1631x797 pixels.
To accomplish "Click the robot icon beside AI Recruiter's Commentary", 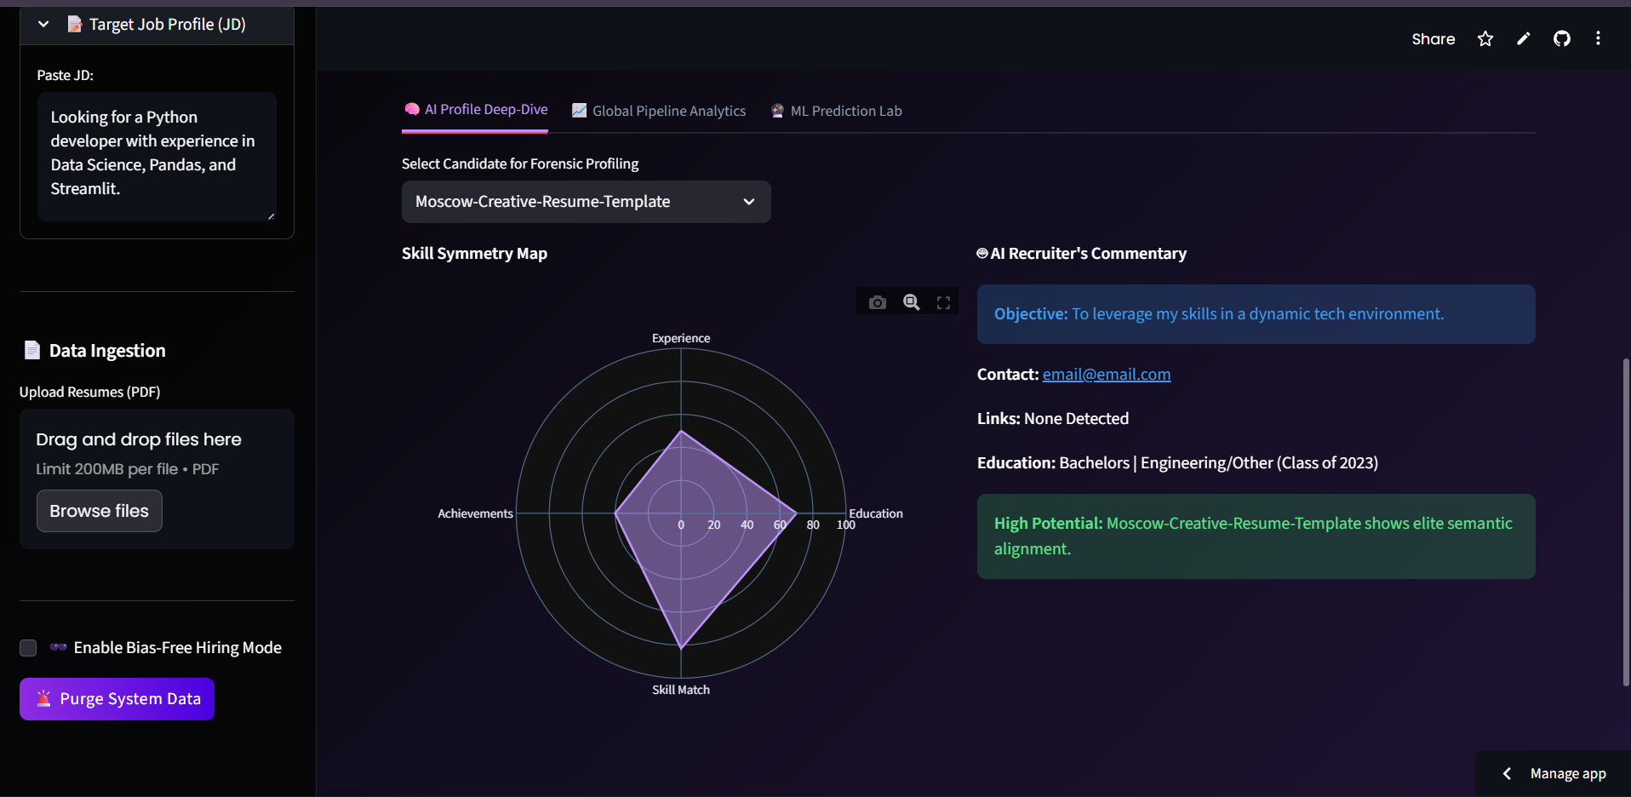I will click(x=981, y=253).
